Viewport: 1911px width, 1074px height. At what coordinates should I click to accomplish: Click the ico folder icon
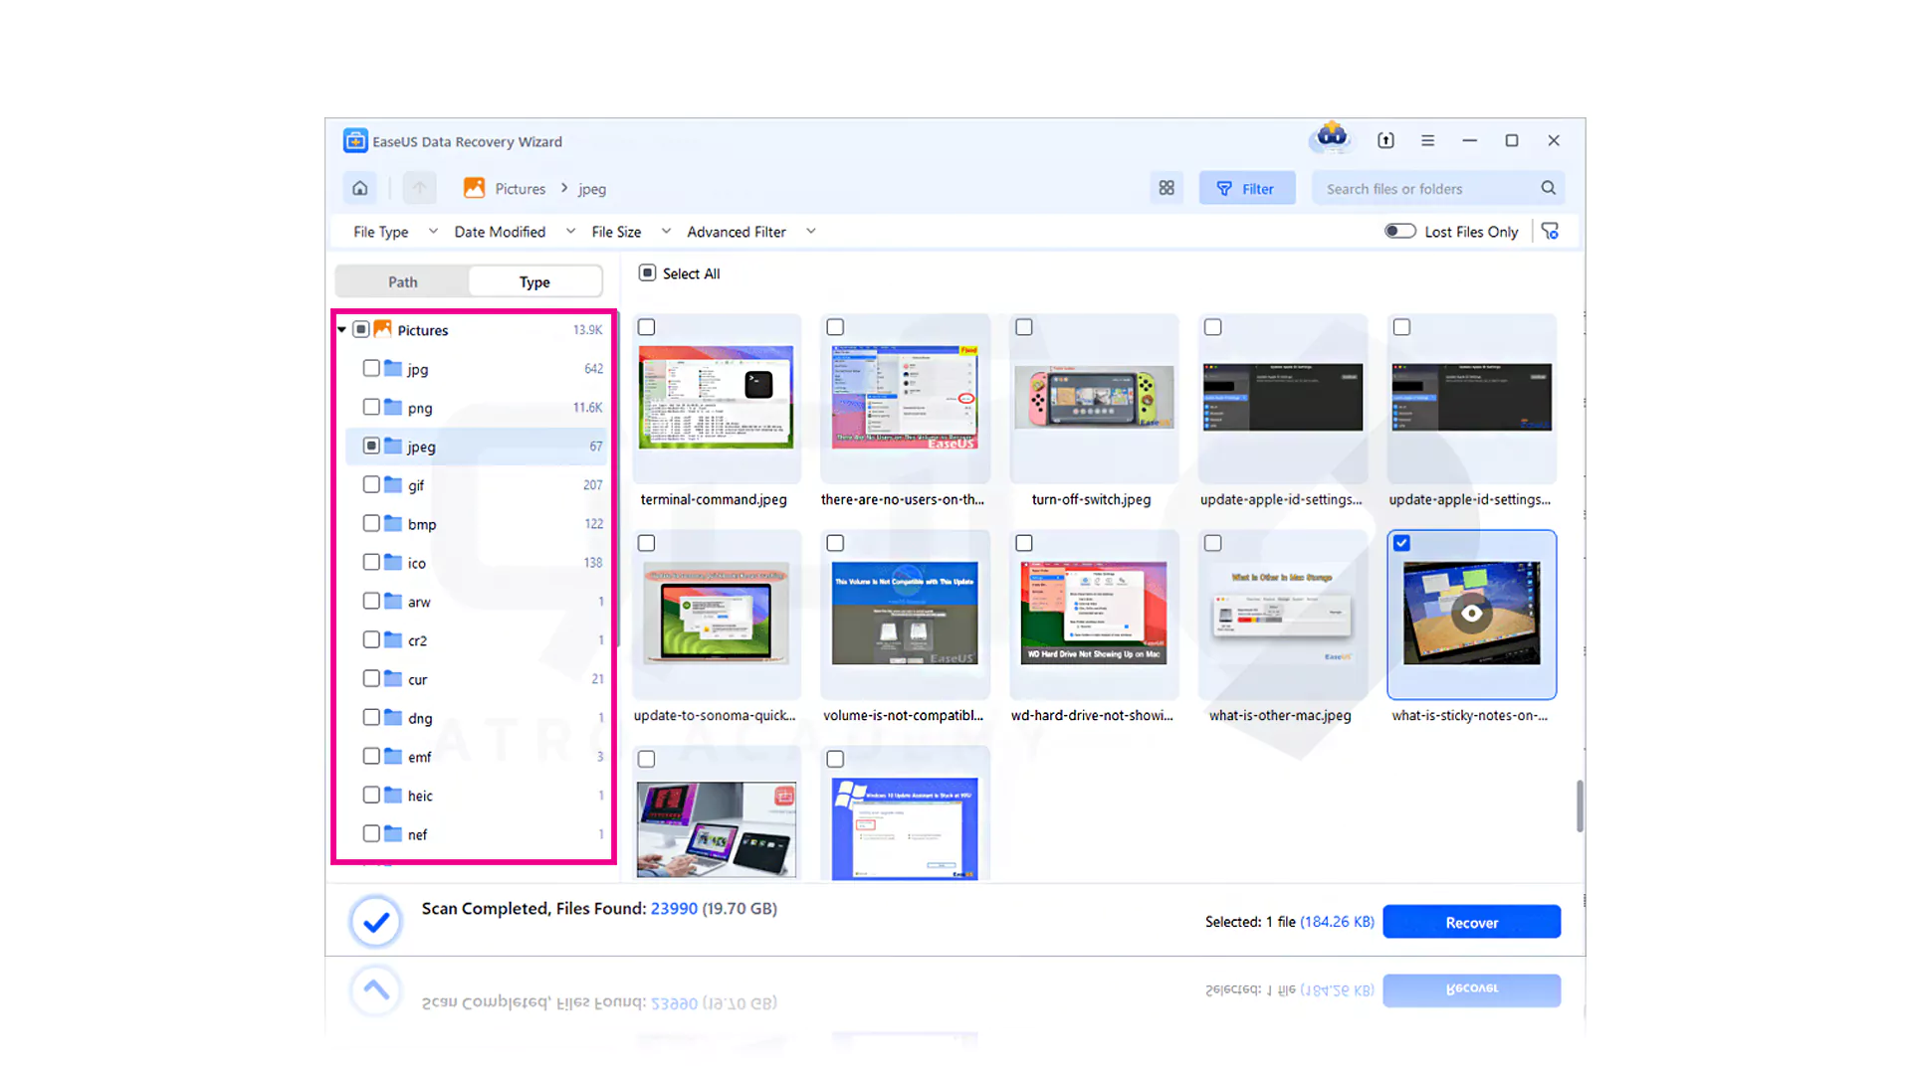pos(393,563)
